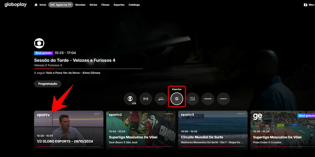This screenshot has height=157, width=315.
Task: Click the SporTV2 card progress bar
Action: [141, 146]
